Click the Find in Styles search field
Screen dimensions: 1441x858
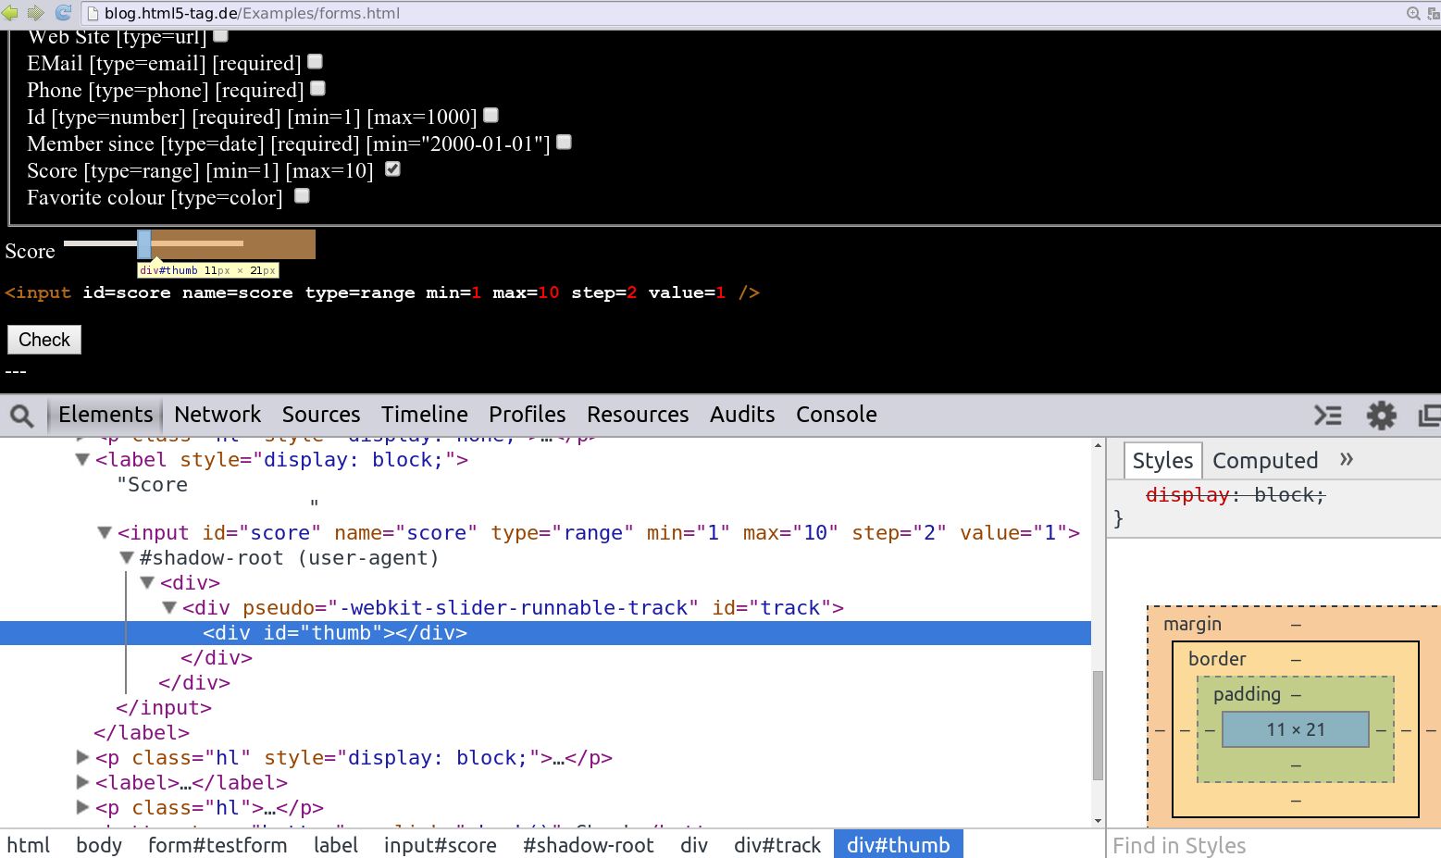(x=1273, y=845)
